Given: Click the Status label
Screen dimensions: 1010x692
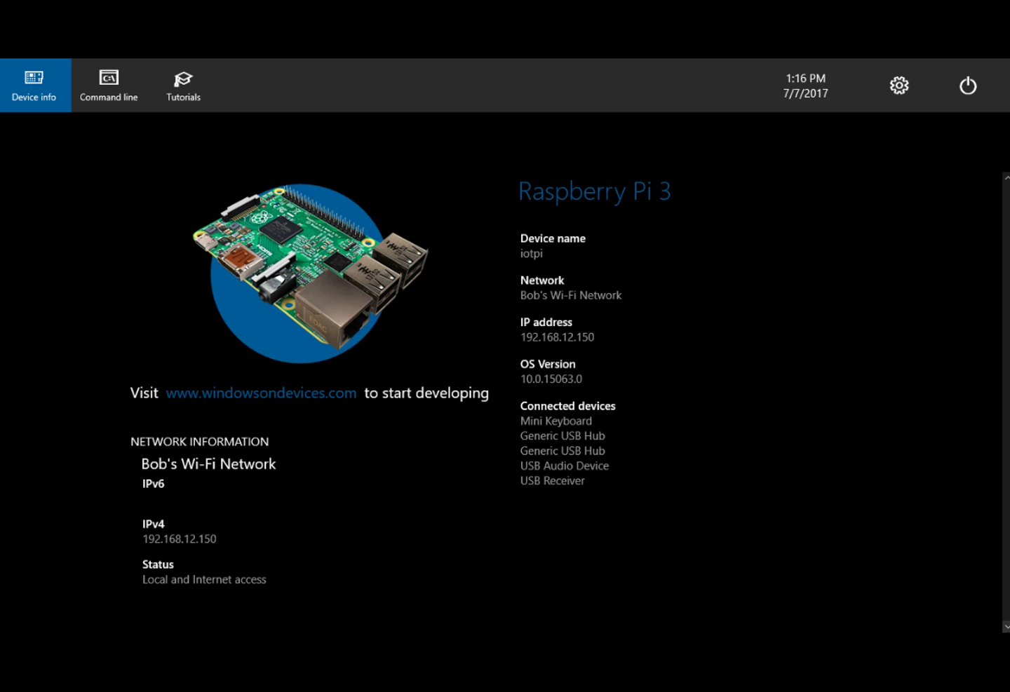Looking at the screenshot, I should pyautogui.click(x=158, y=564).
